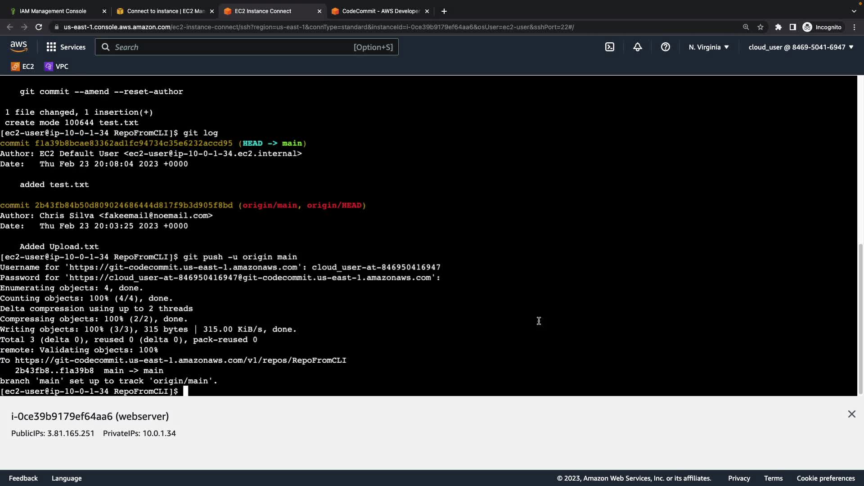The image size is (864, 486).
Task: Reload the current page
Action: [x=39, y=27]
